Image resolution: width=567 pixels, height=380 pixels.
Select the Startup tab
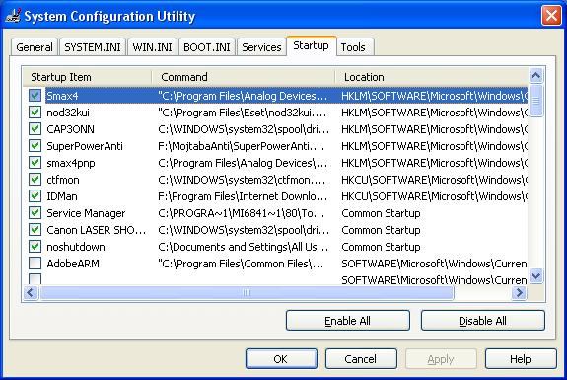pyautogui.click(x=311, y=46)
